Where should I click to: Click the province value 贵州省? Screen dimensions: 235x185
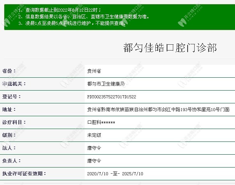(94, 71)
